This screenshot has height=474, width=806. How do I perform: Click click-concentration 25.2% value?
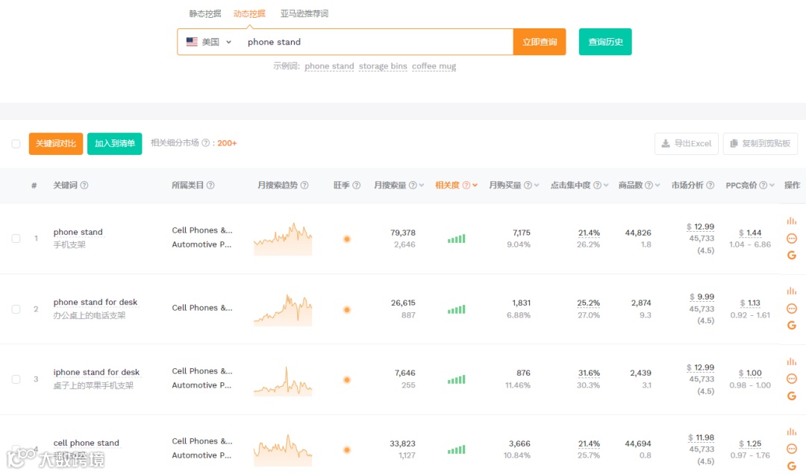(589, 303)
